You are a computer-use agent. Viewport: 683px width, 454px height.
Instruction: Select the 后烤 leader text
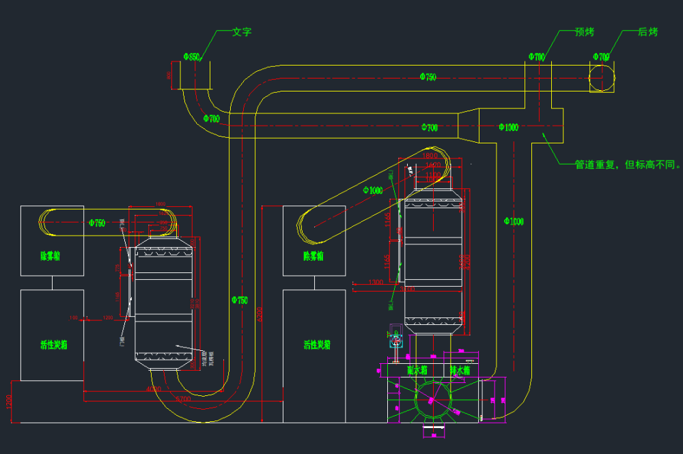click(x=647, y=32)
